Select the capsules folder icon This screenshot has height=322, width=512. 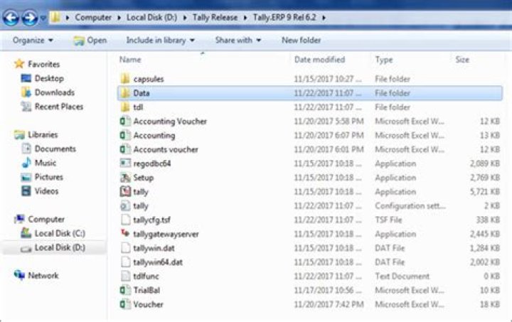[x=125, y=79]
